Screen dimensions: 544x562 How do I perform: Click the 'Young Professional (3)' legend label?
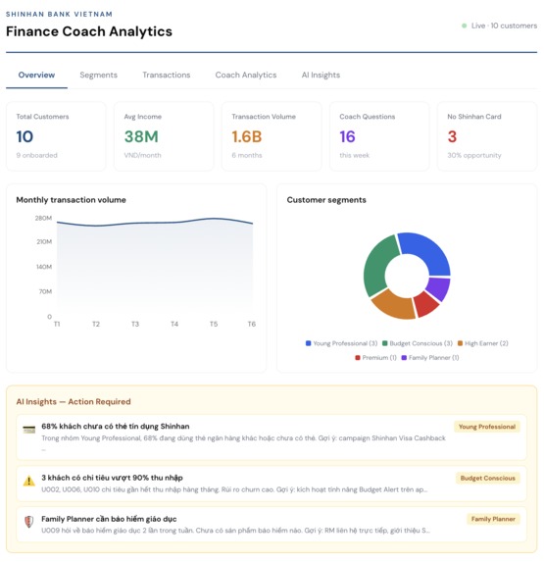pos(345,343)
